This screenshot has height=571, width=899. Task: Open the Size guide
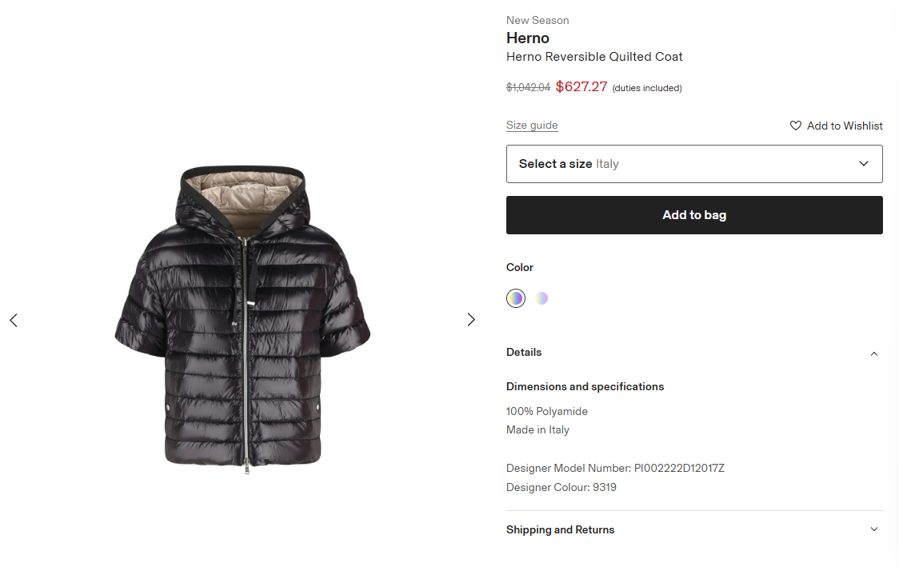(532, 125)
